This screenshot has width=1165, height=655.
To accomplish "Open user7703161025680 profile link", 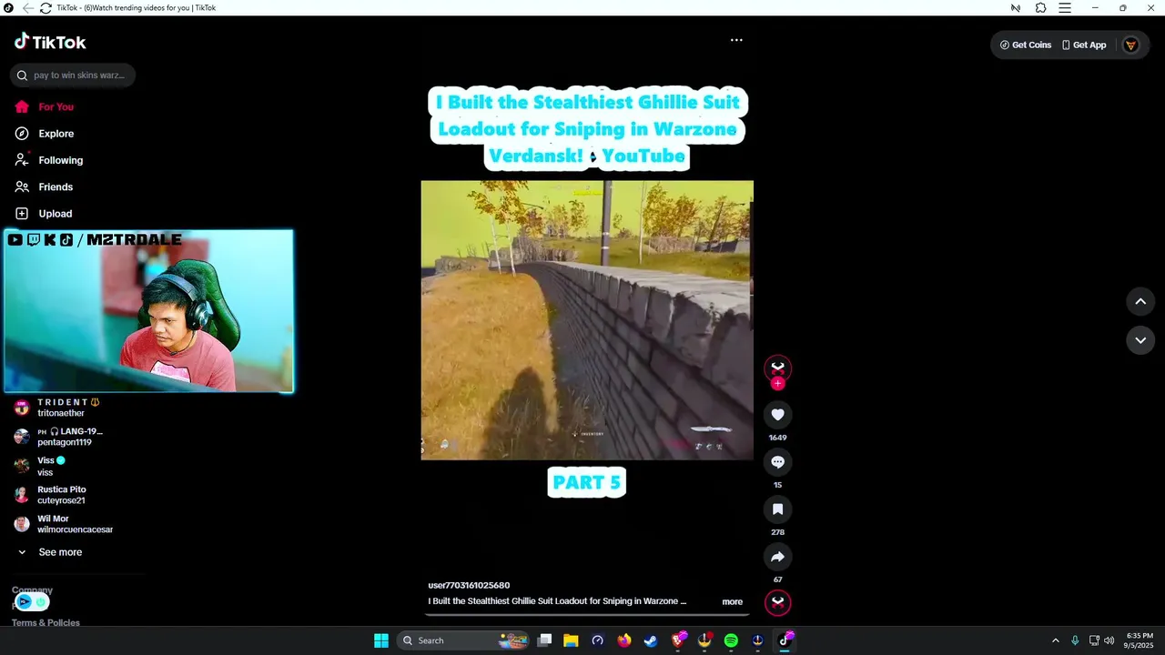I will coord(469,585).
